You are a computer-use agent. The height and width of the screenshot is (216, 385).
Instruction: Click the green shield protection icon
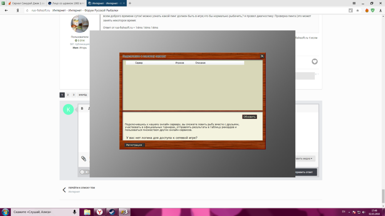point(373,10)
